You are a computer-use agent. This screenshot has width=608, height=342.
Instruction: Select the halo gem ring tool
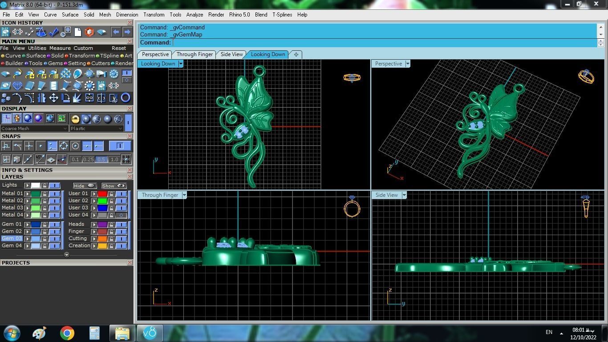click(89, 85)
